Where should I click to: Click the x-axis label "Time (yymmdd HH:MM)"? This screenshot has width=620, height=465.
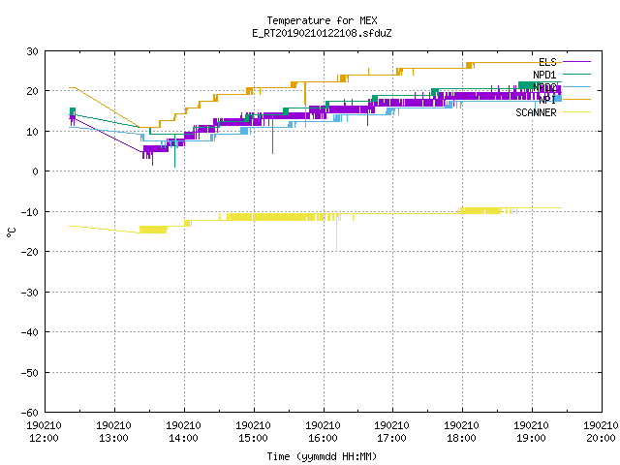(322, 456)
